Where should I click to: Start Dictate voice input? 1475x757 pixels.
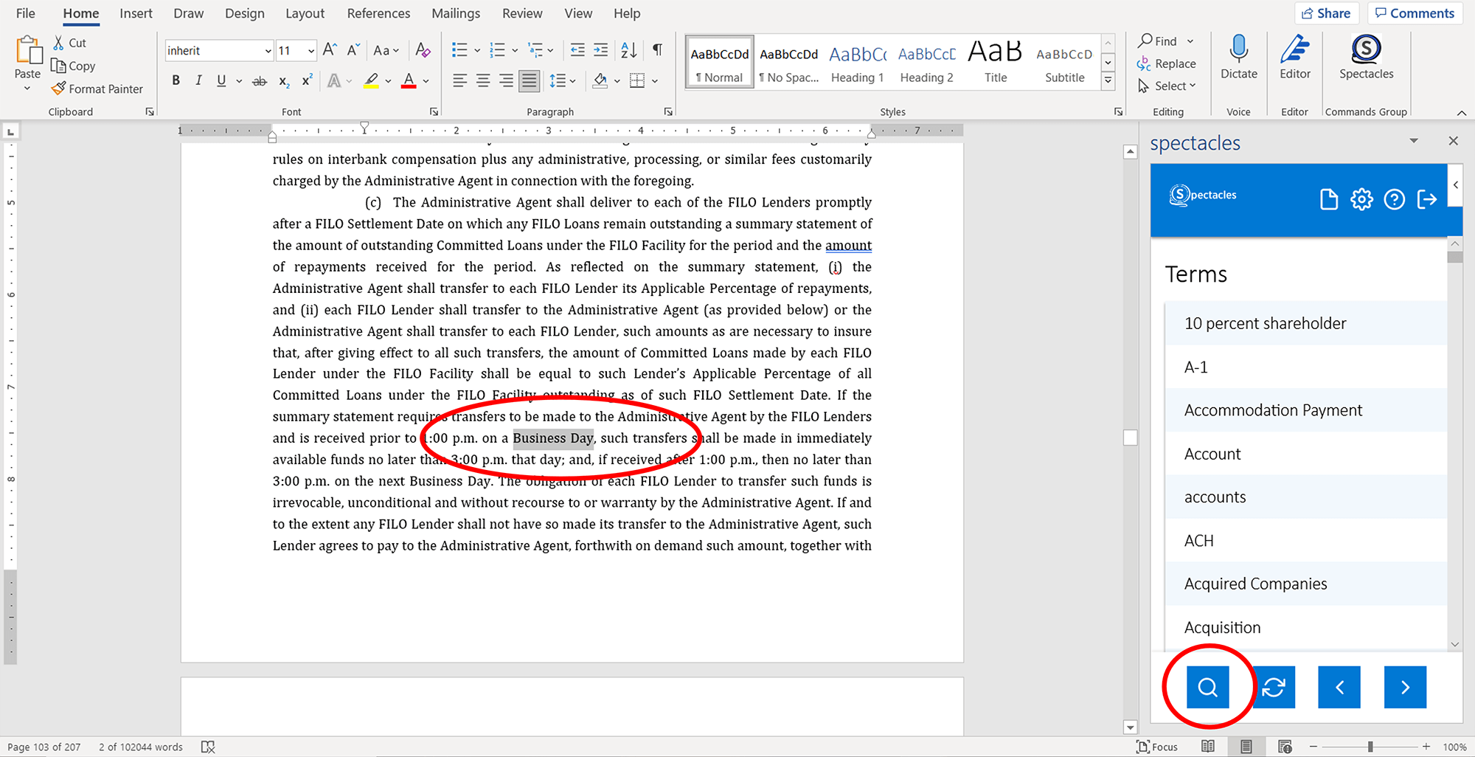point(1238,58)
